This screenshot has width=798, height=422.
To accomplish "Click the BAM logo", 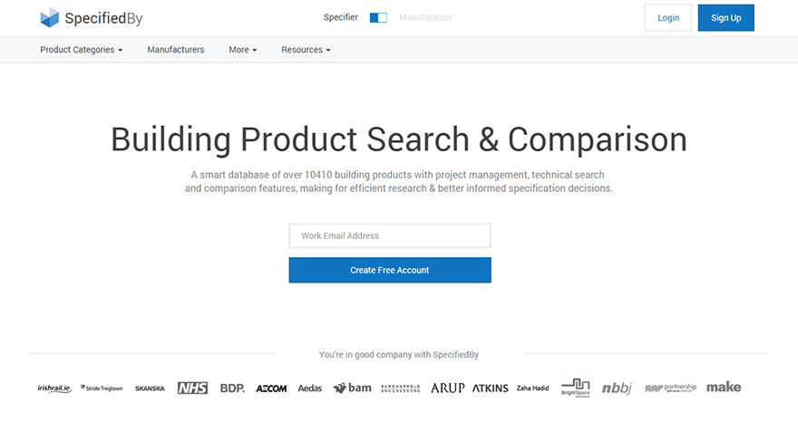I will [x=353, y=388].
